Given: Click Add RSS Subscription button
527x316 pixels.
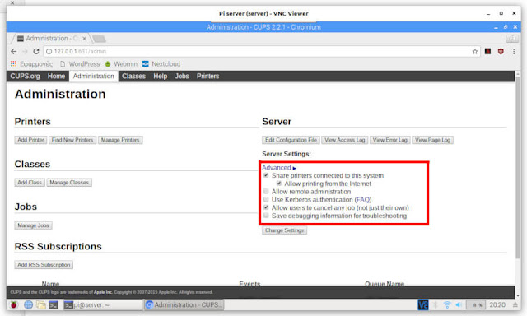Looking at the screenshot, I should click(44, 265).
